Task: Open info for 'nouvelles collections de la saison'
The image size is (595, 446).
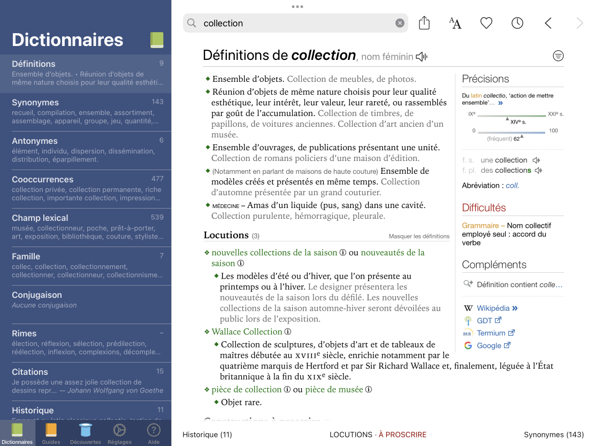Action: click(x=342, y=252)
